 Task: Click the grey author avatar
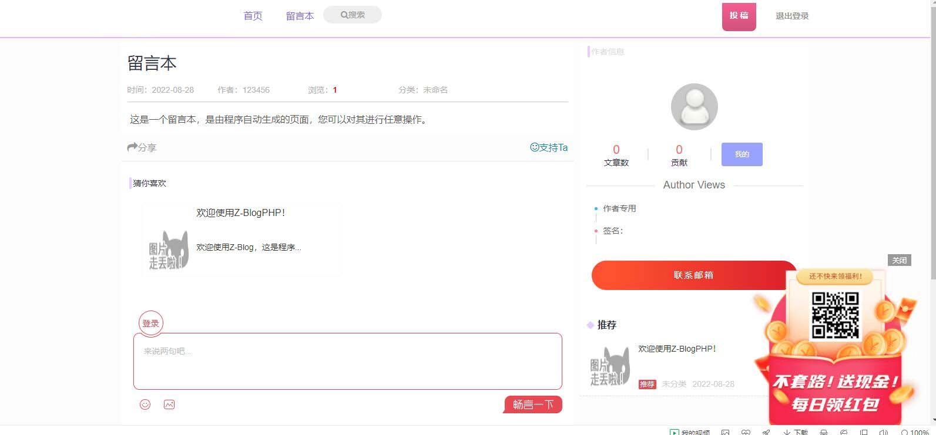(x=695, y=107)
